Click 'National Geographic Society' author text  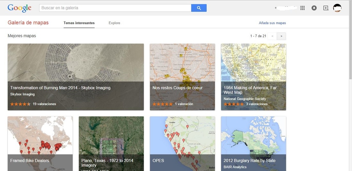click(x=245, y=99)
